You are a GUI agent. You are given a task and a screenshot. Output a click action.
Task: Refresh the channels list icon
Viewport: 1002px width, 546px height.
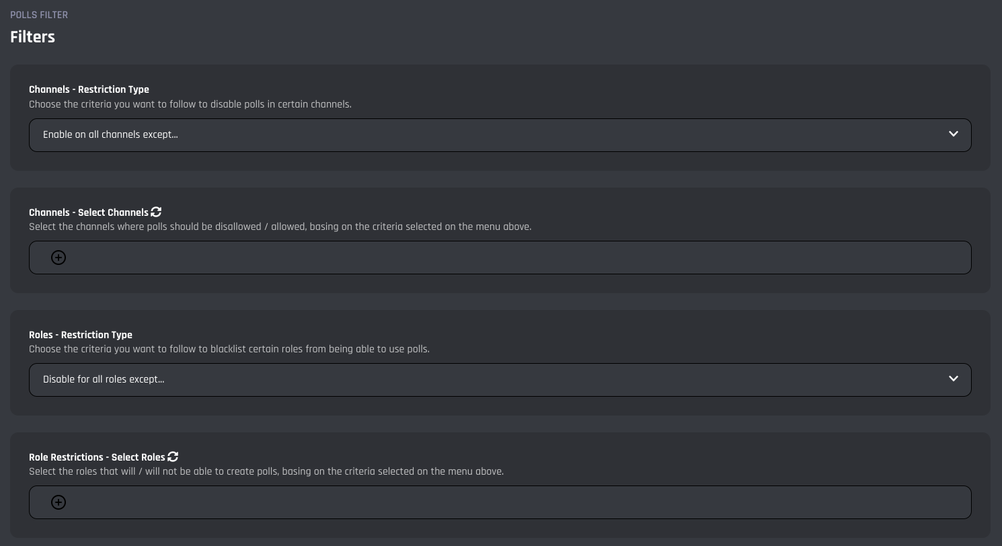pos(156,212)
